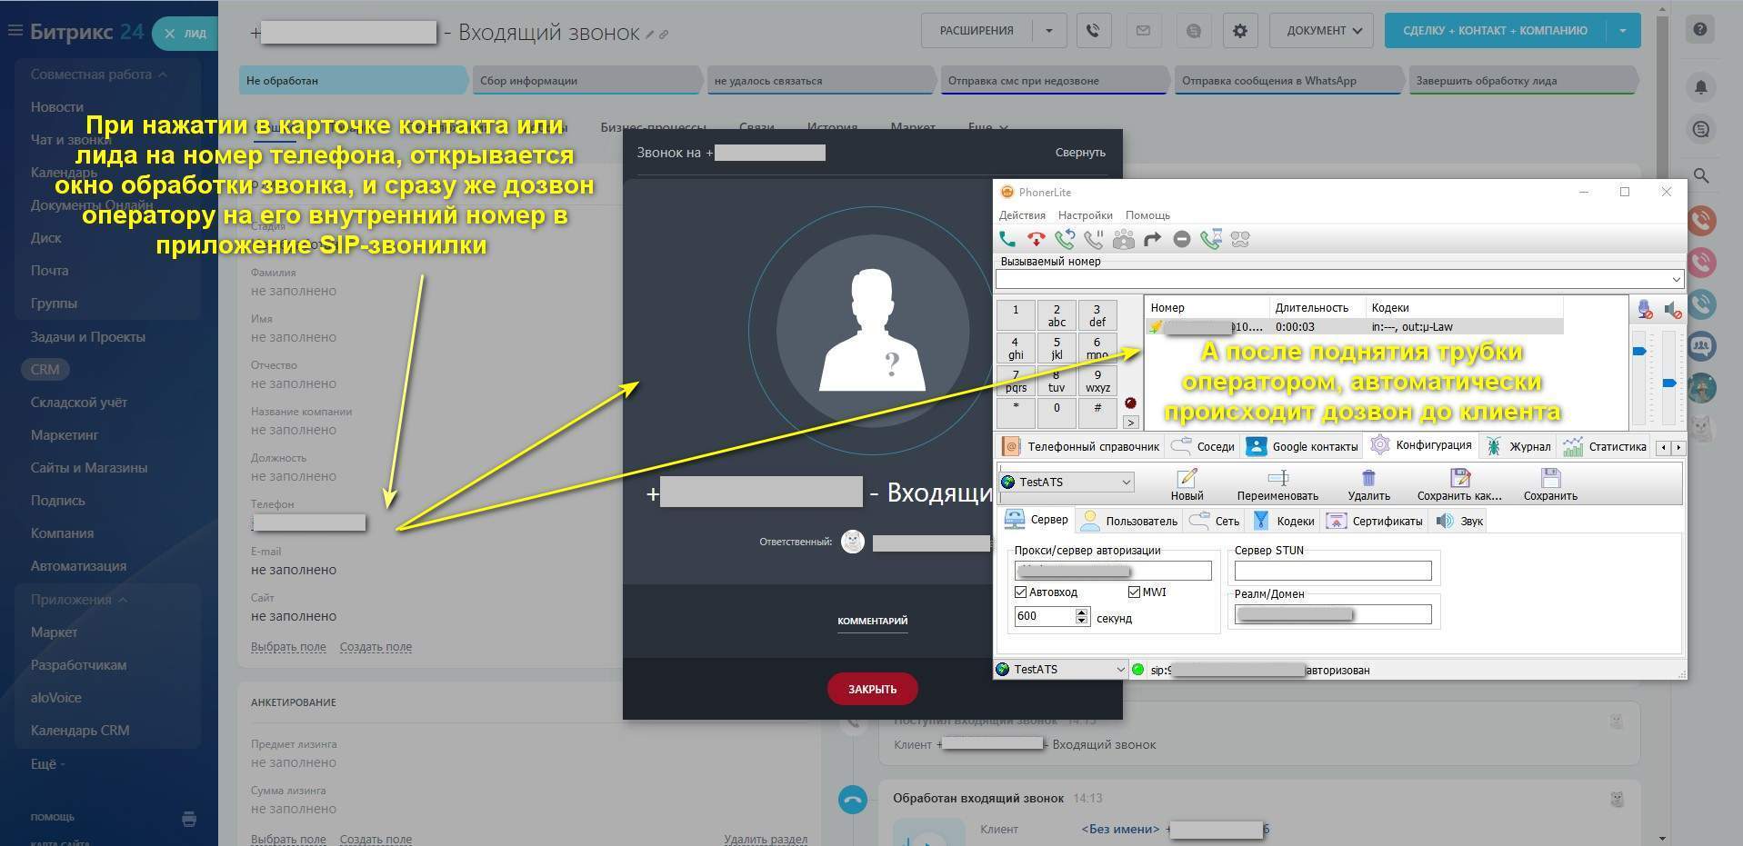1743x846 pixels.
Task: Open the Настройки menu in PhonerLite
Action: pos(1085,215)
